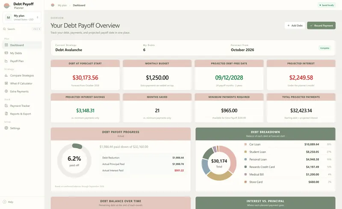Click the My Debts card icon

[x=6, y=53]
